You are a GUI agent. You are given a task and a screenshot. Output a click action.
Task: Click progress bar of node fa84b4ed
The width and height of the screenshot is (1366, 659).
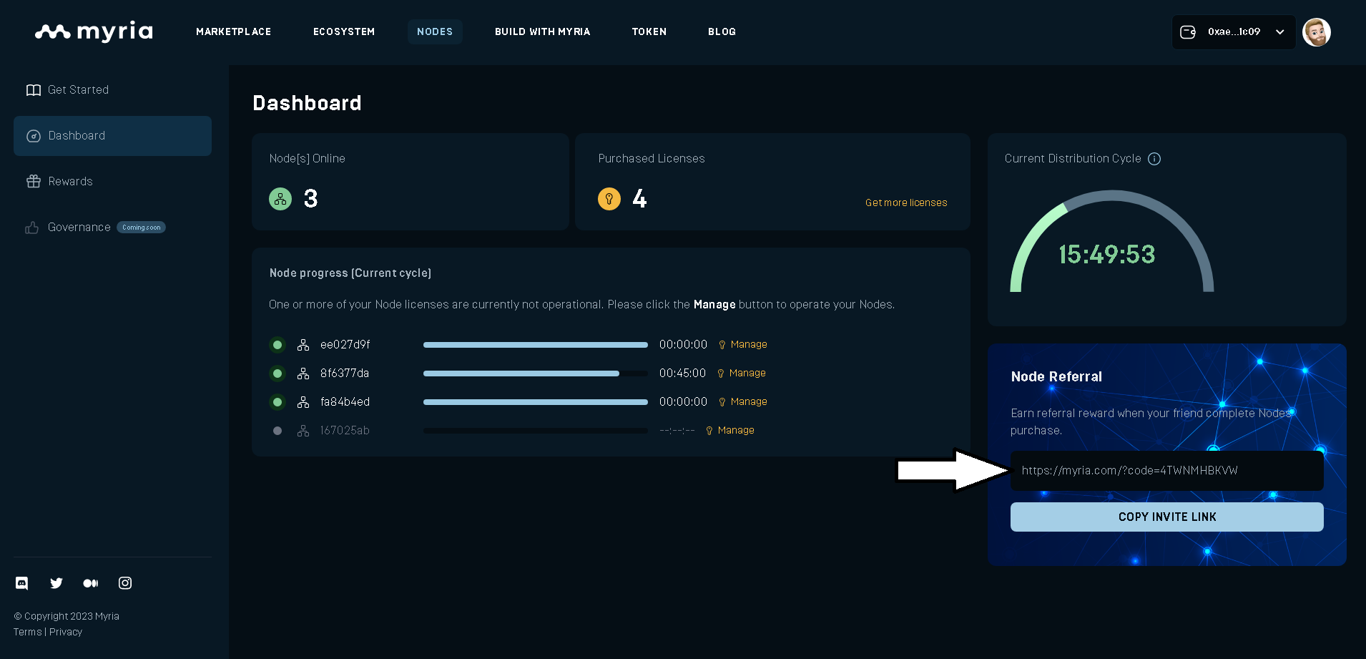pyautogui.click(x=536, y=402)
